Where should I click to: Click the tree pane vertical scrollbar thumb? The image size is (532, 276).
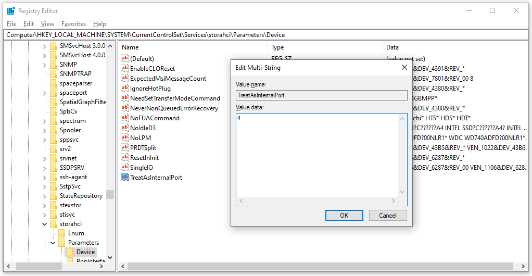(110, 194)
